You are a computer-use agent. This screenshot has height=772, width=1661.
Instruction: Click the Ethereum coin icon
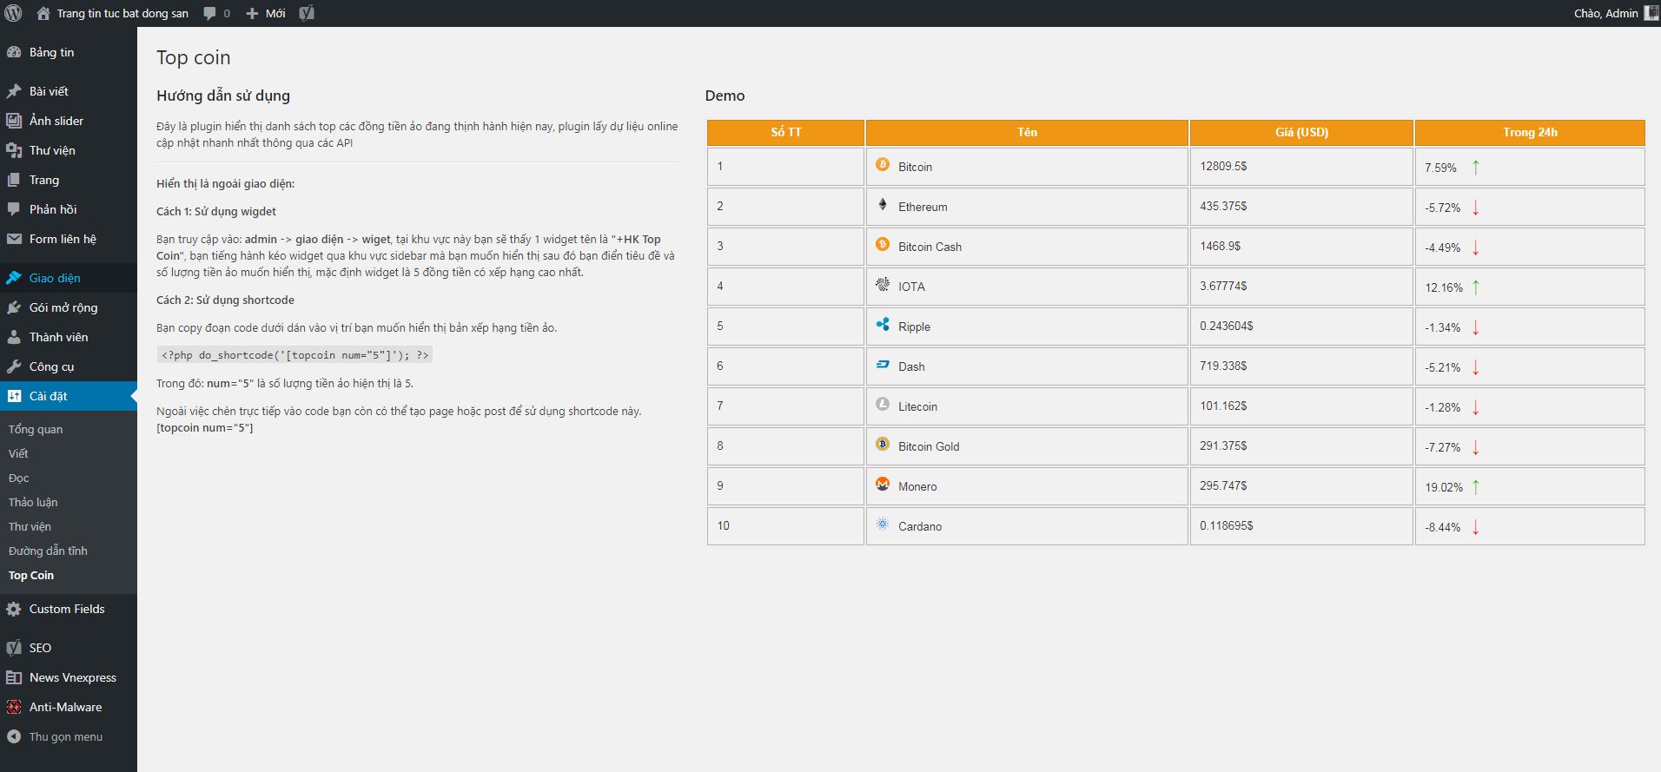(883, 205)
